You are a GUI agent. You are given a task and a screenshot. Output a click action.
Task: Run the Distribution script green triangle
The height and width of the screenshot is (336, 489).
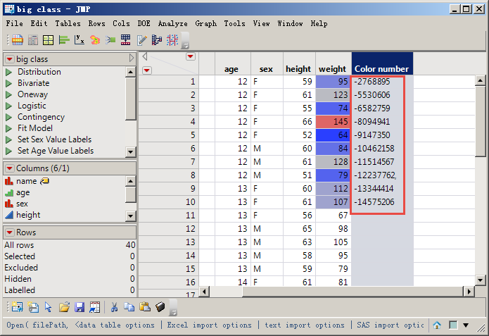(x=9, y=72)
